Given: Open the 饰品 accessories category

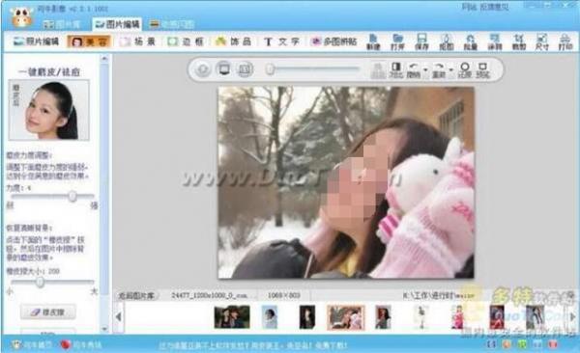Looking at the screenshot, I should [233, 41].
